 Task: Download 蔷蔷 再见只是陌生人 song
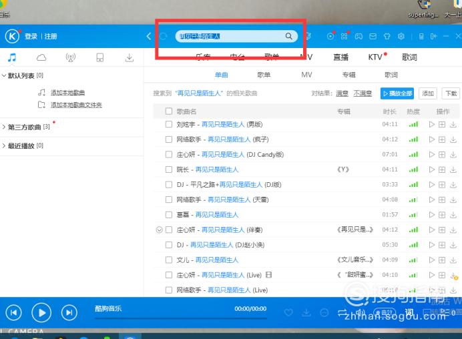(x=453, y=215)
